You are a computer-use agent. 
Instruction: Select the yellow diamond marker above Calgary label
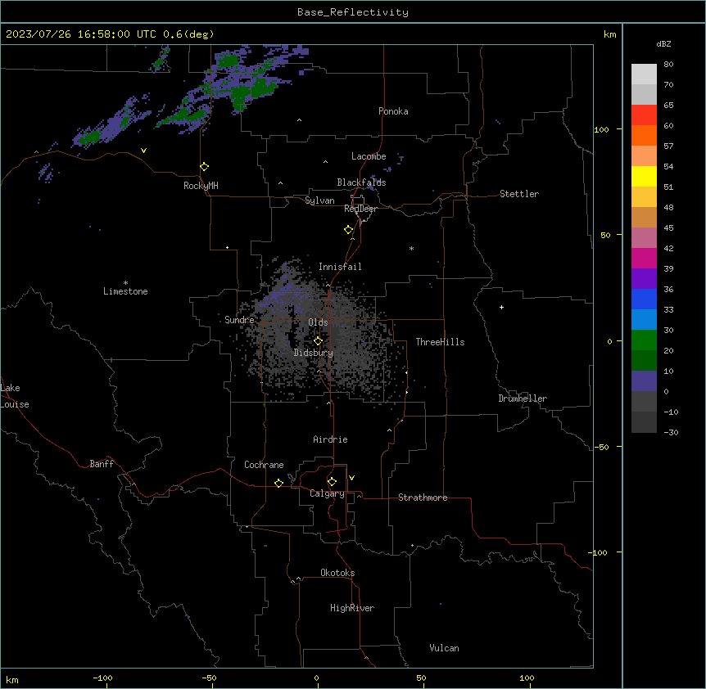coord(332,482)
